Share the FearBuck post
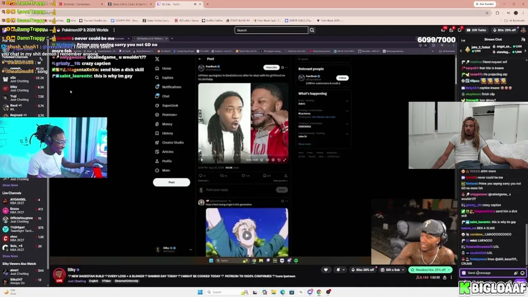The height and width of the screenshot is (297, 528). [285, 176]
